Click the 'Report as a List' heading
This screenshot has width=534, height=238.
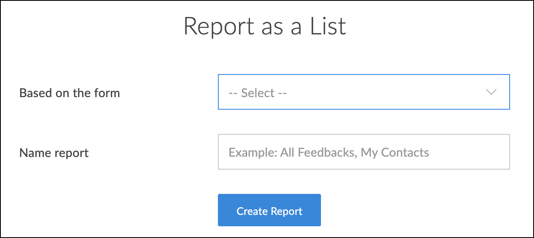pyautogui.click(x=265, y=27)
